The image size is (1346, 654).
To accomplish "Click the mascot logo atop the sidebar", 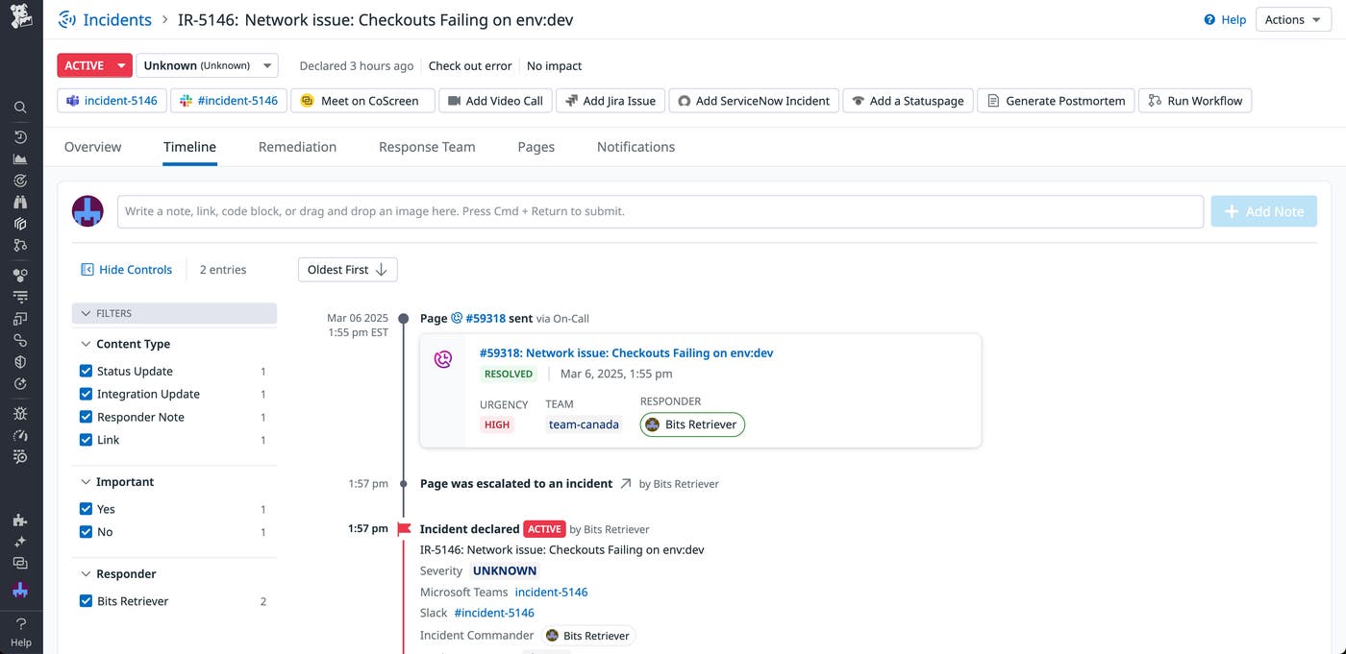I will [x=20, y=15].
